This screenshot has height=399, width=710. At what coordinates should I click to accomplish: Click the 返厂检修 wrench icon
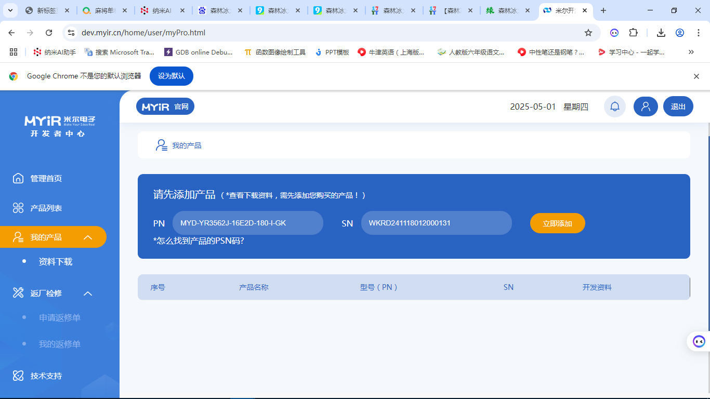[18, 293]
